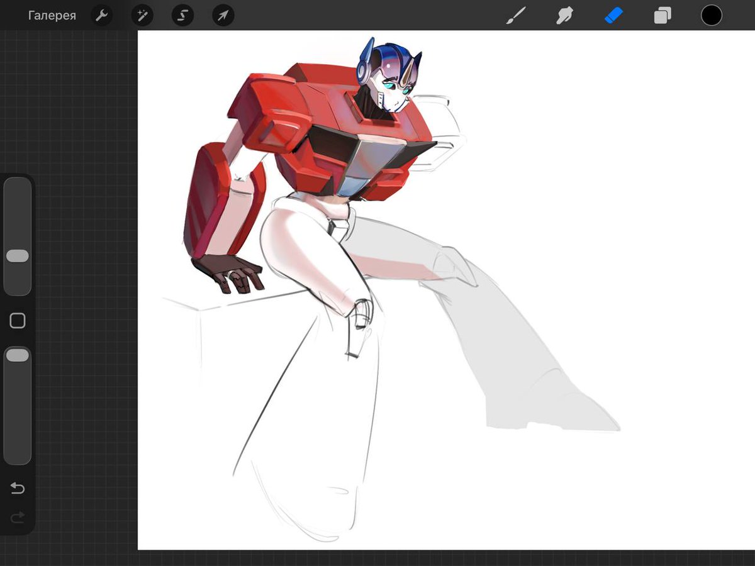This screenshot has width=755, height=566.
Task: Tap the square modify button in the sidebar
Action: pyautogui.click(x=18, y=321)
